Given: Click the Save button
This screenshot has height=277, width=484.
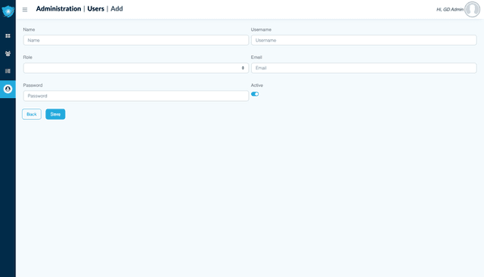Looking at the screenshot, I should tap(55, 114).
